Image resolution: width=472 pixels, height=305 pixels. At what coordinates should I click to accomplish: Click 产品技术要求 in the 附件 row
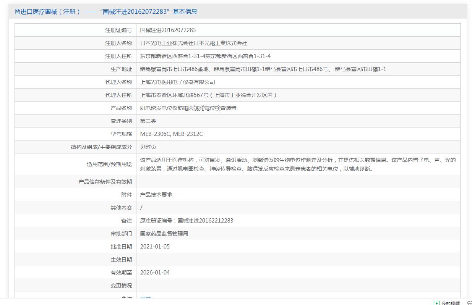point(156,195)
